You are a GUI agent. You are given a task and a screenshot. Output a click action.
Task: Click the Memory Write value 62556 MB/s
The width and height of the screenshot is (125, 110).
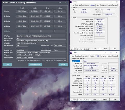point(35,11)
